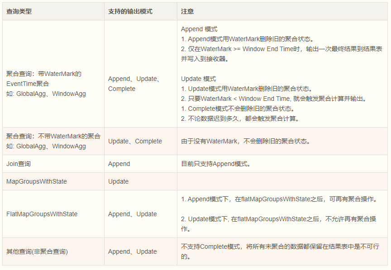Screen dimensions: 391x270
Task: Click the 目前只支持Append模式 note
Action: point(216,164)
